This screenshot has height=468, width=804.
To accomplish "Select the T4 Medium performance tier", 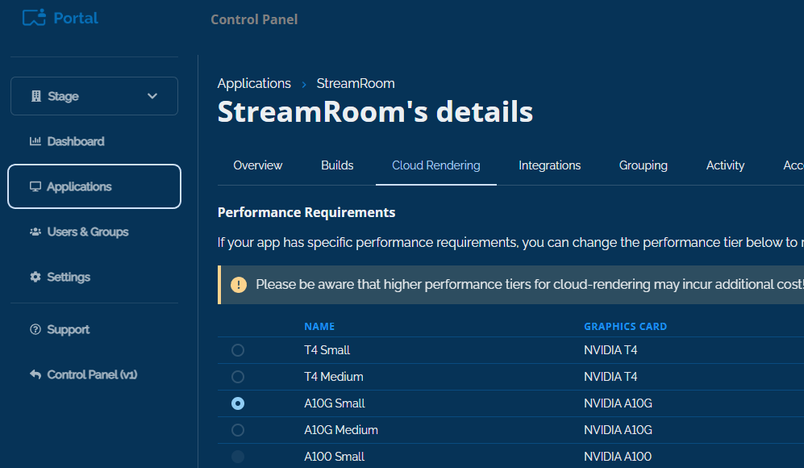I will point(238,377).
